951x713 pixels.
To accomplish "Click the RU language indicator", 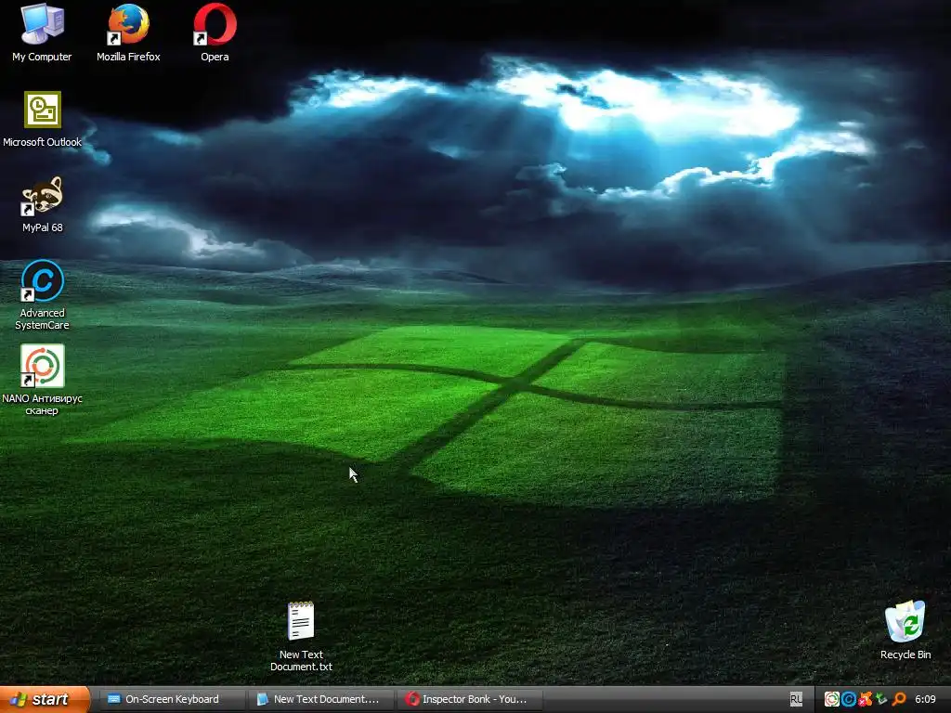I will click(x=796, y=700).
